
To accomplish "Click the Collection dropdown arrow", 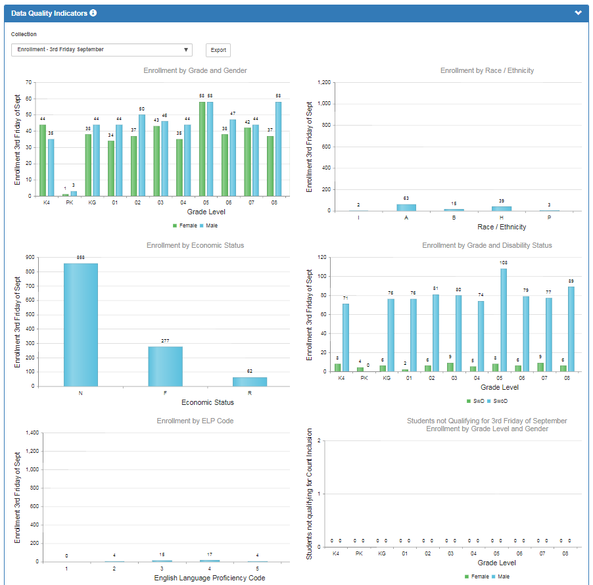I will coord(185,49).
